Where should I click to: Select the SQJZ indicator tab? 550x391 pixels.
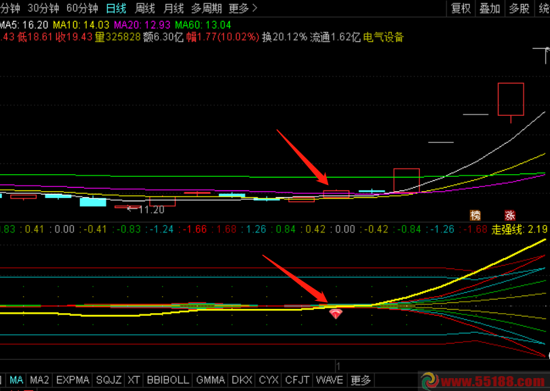[x=109, y=380]
